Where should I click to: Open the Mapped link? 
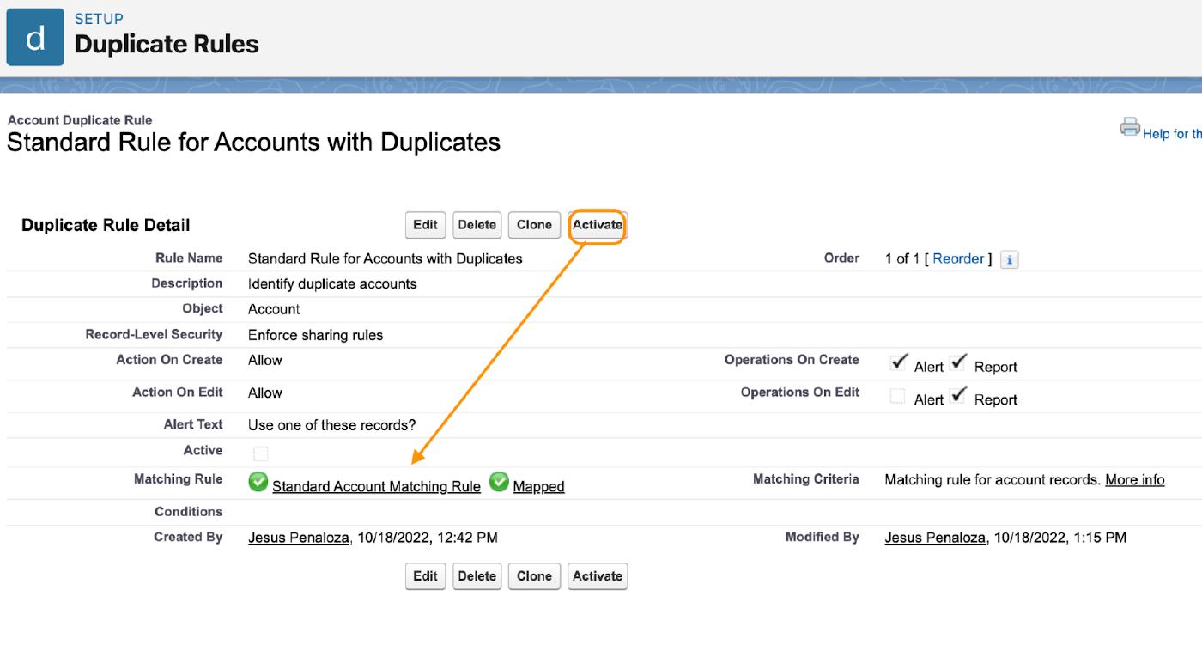tap(538, 486)
